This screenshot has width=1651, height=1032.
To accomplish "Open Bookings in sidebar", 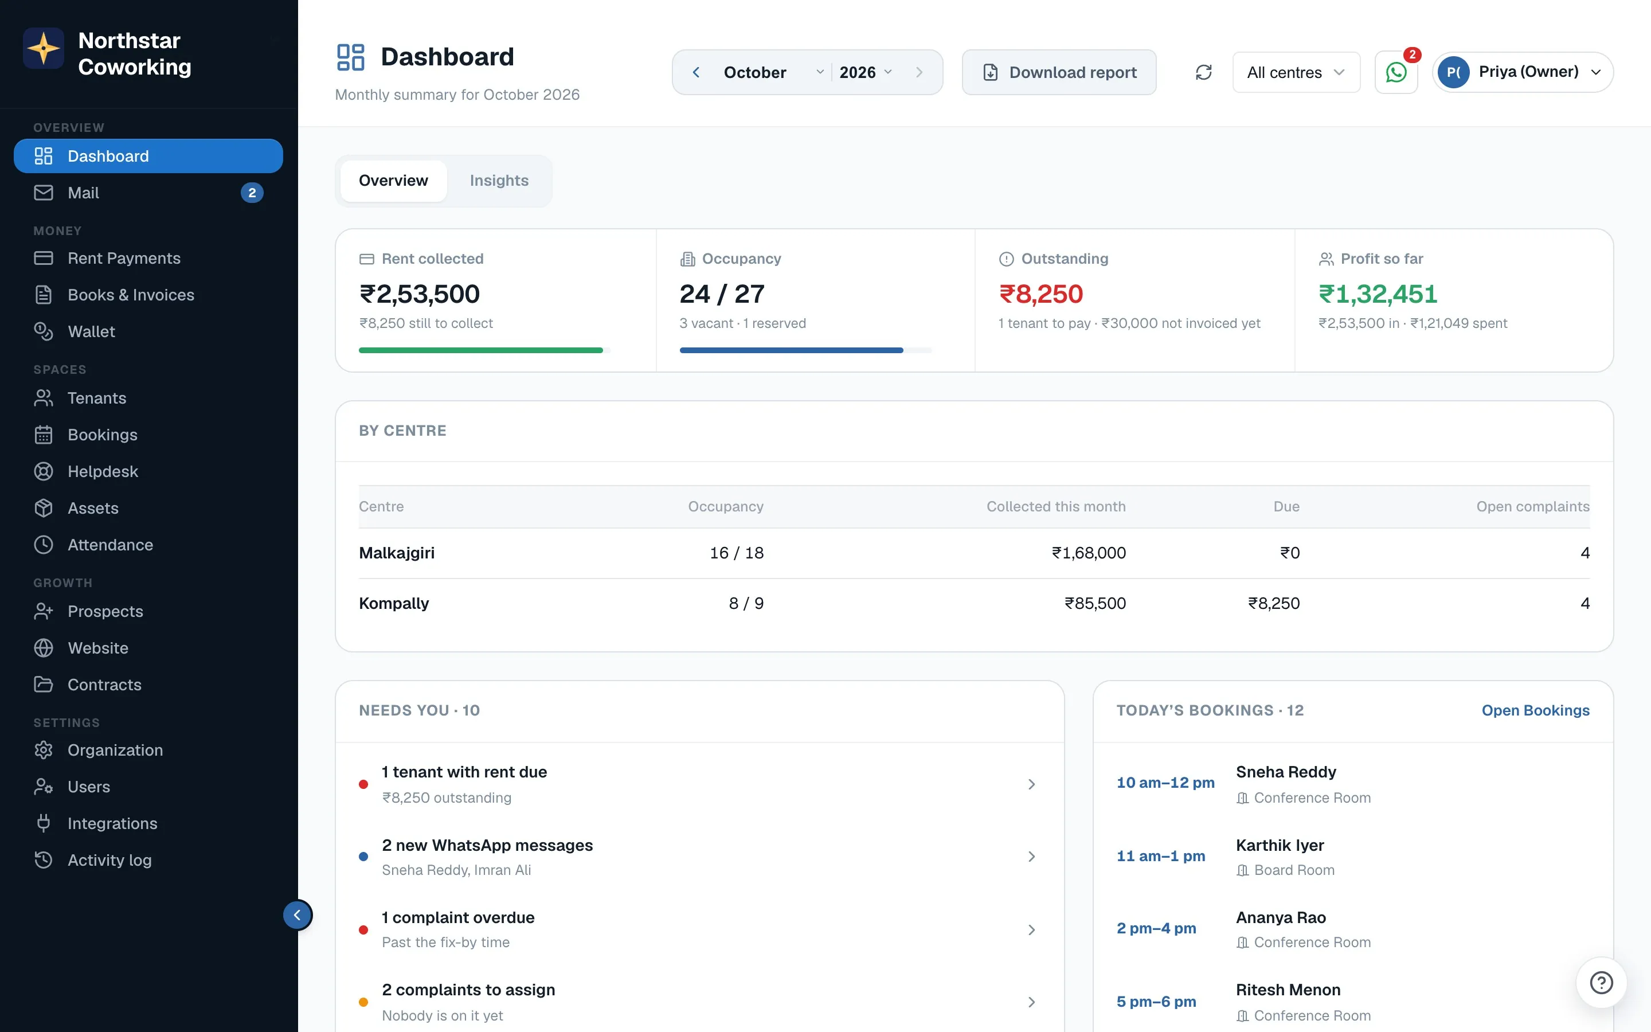I will click(x=148, y=435).
